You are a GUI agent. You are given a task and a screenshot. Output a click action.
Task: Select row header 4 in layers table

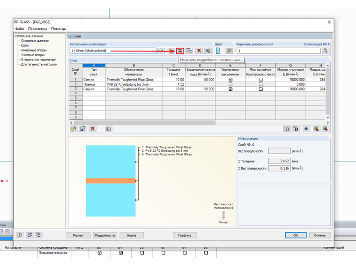[75, 94]
